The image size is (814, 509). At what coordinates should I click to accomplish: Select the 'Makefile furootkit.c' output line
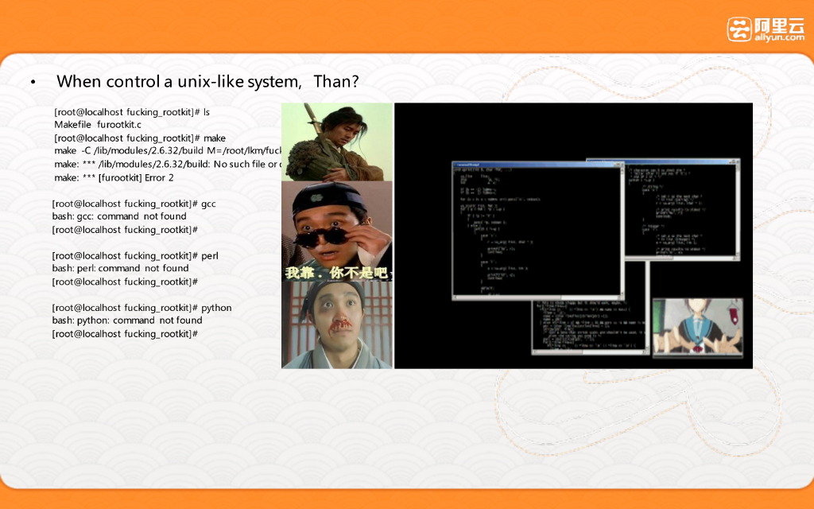coord(98,125)
